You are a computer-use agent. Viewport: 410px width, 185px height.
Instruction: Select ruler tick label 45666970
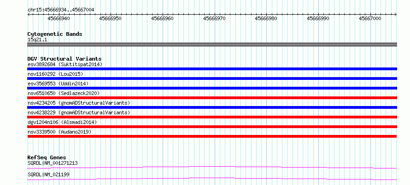click(214, 19)
